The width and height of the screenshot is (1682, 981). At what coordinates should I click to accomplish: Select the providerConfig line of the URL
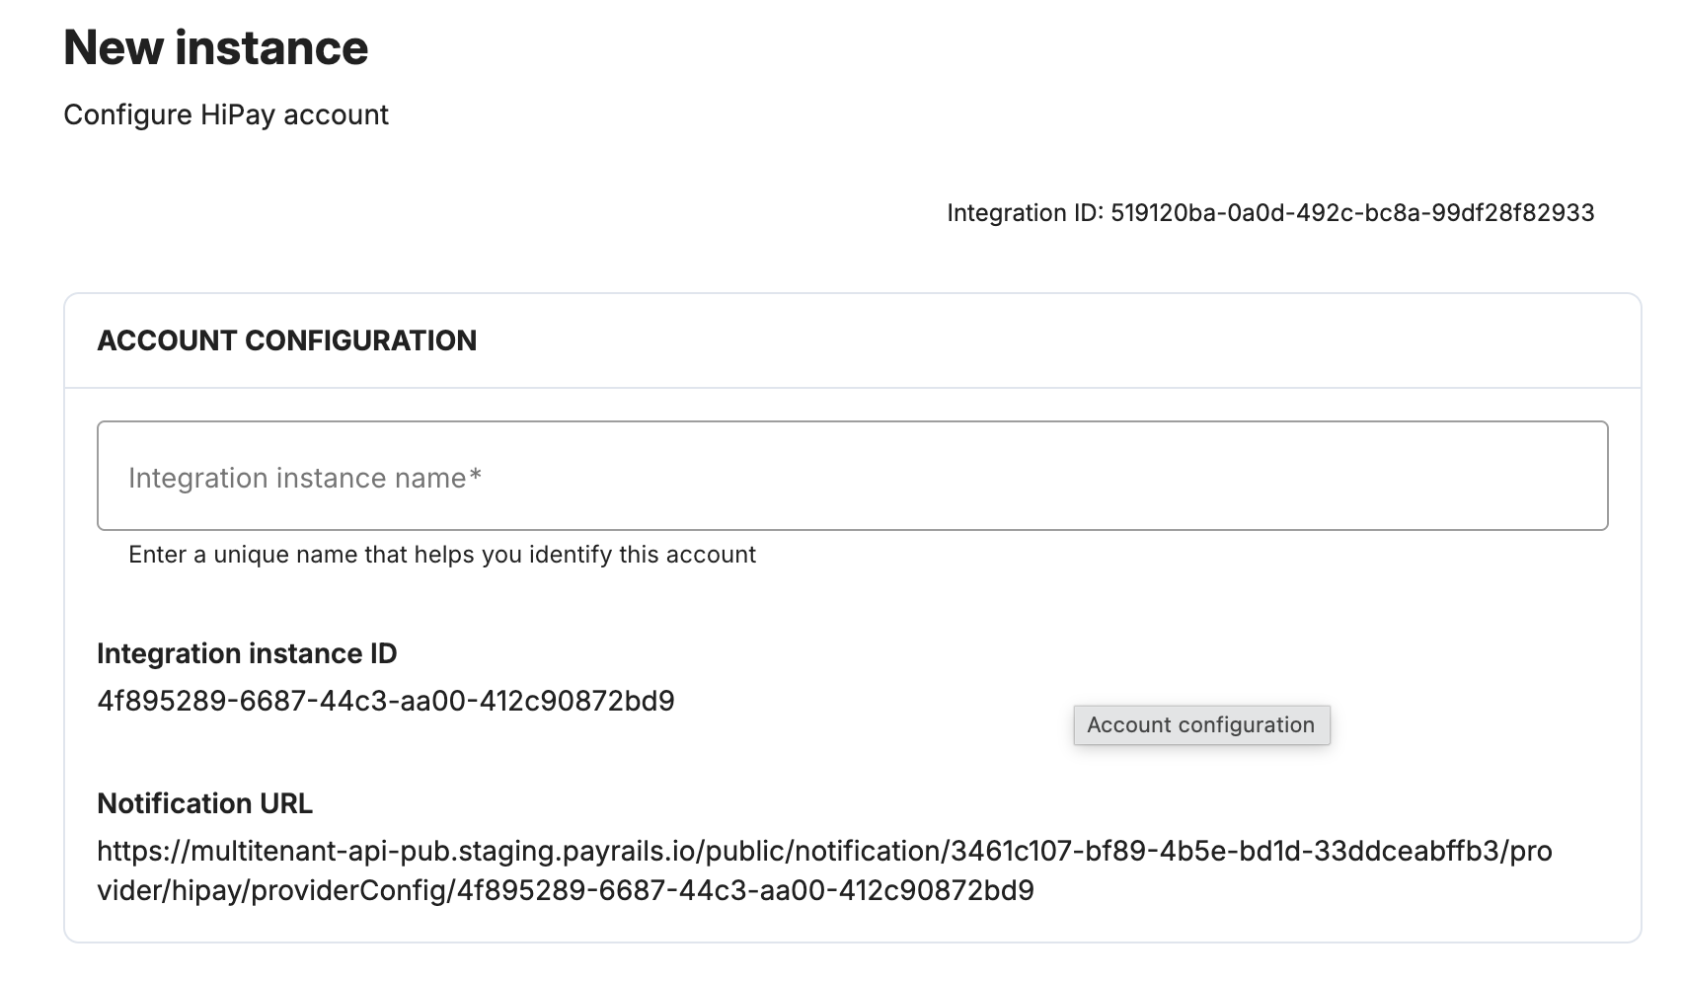click(566, 890)
